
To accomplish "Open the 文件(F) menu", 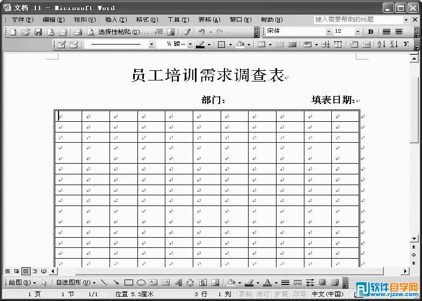I will (23, 20).
